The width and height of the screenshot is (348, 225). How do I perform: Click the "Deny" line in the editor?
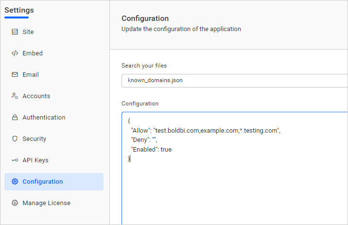tap(144, 140)
